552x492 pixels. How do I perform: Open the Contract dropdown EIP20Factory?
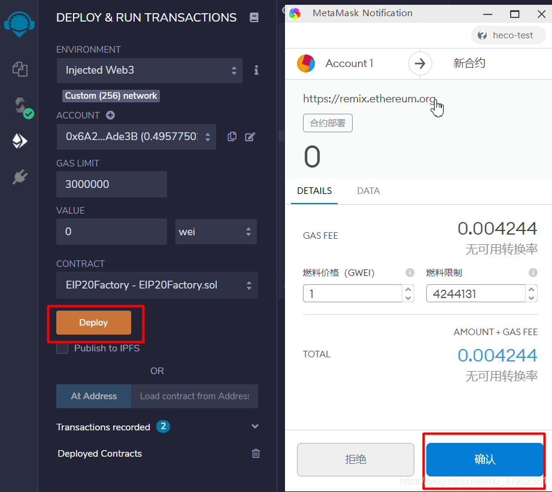click(x=157, y=285)
